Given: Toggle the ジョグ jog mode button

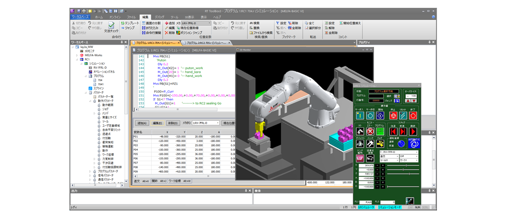Looking at the screenshot, I should pyautogui.click(x=380, y=144).
